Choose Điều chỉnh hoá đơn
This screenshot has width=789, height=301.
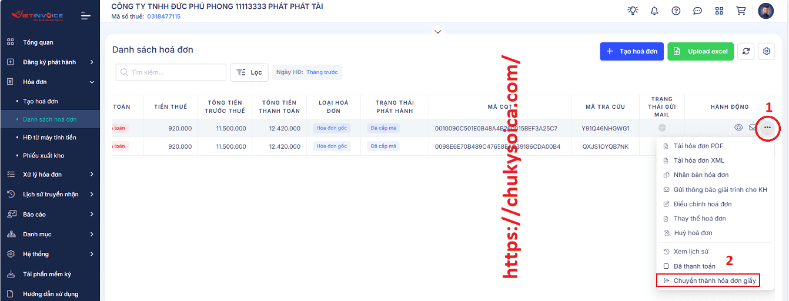[715, 204]
